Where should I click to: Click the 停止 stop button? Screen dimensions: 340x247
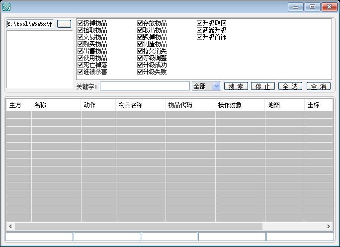pos(263,86)
